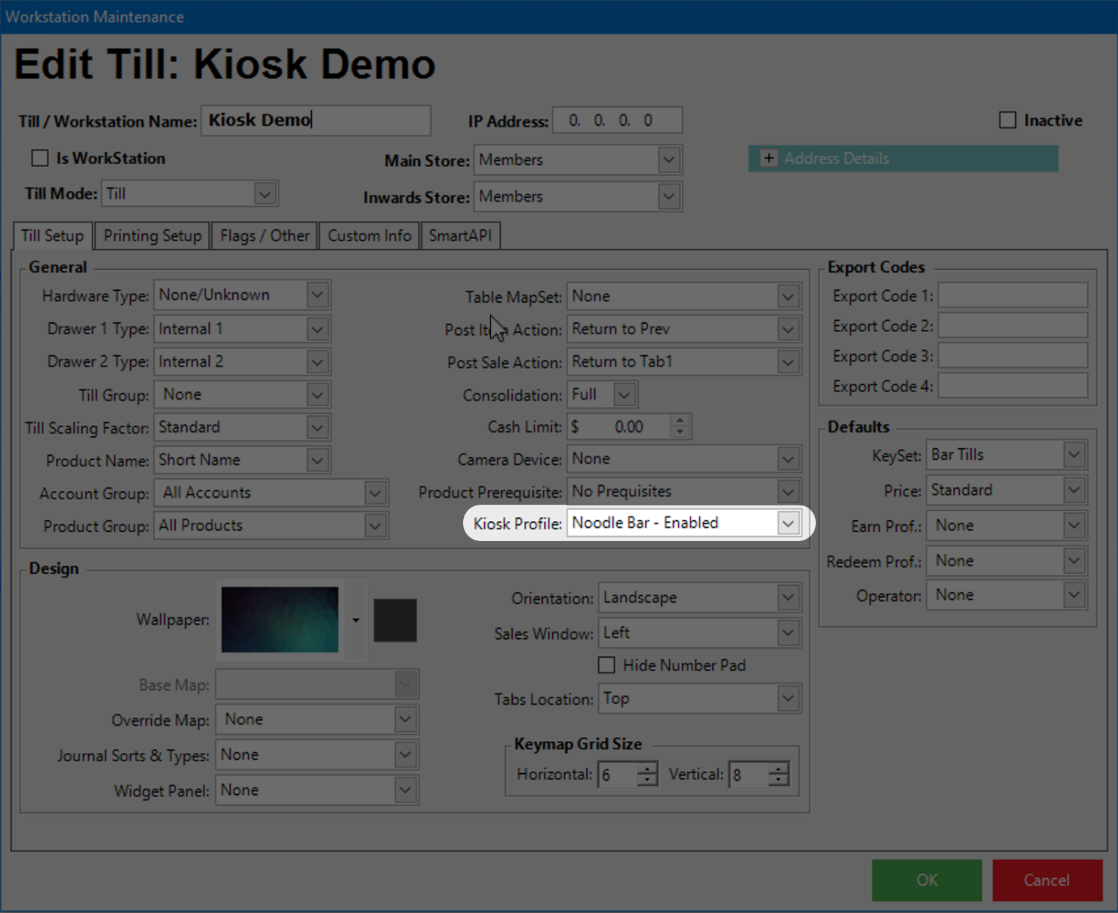This screenshot has height=913, width=1118.
Task: Expand the Address Details plus icon
Action: [768, 158]
